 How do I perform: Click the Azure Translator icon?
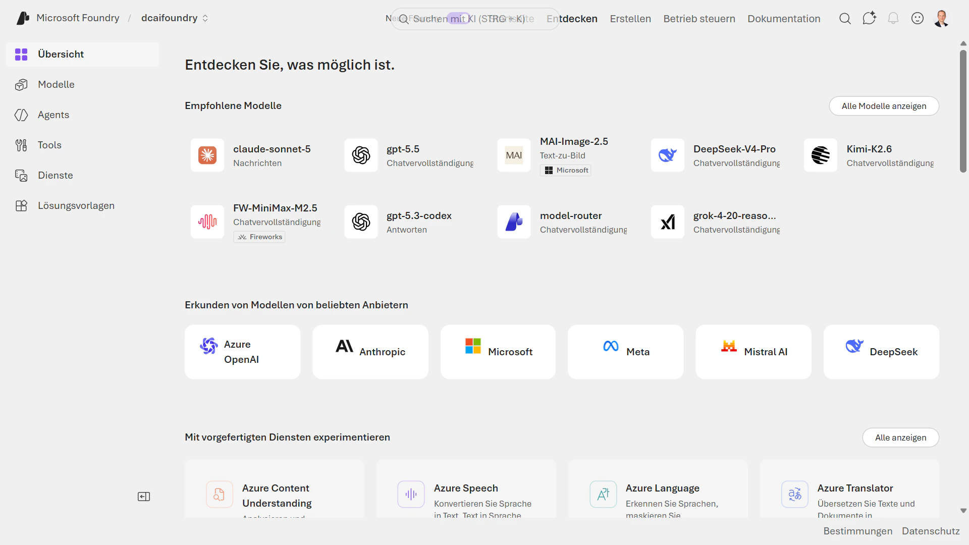click(795, 495)
